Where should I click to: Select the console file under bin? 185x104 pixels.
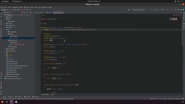[x=12, y=21]
